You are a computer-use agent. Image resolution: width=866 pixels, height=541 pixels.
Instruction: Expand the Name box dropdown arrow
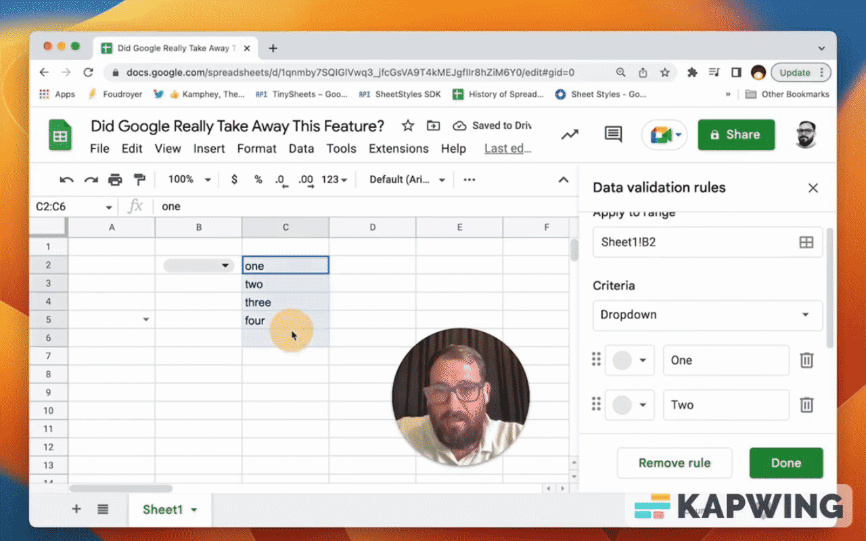click(108, 207)
